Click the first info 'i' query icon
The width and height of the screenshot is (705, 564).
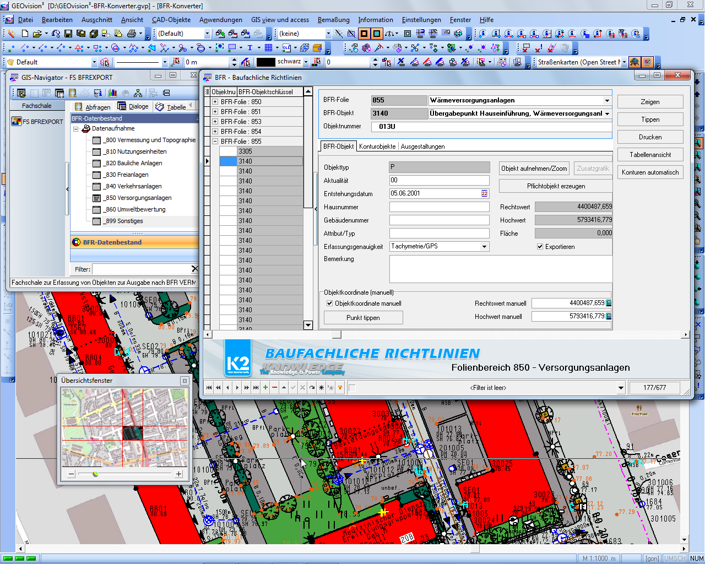483,34
